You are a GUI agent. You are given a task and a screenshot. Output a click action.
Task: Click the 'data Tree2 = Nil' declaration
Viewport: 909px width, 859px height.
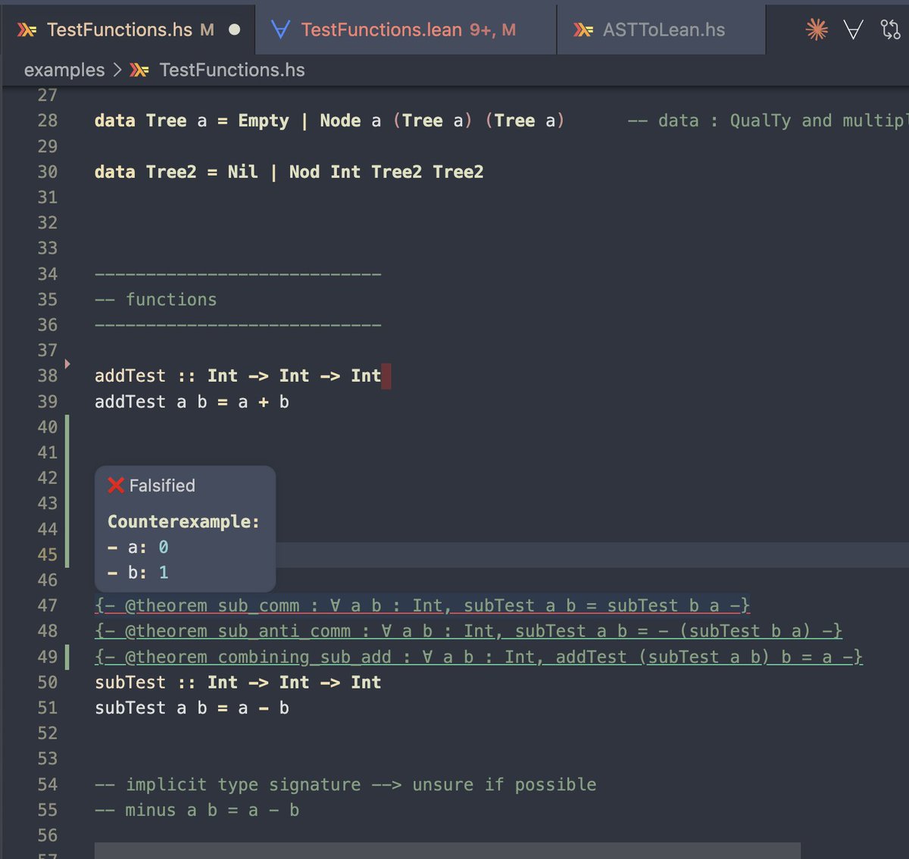(x=289, y=172)
